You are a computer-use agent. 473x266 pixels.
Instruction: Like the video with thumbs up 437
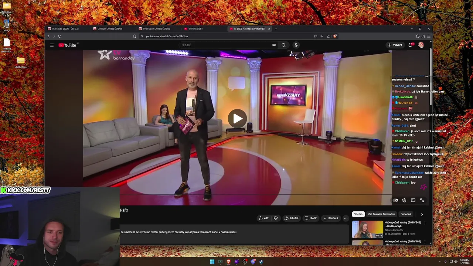(x=263, y=218)
